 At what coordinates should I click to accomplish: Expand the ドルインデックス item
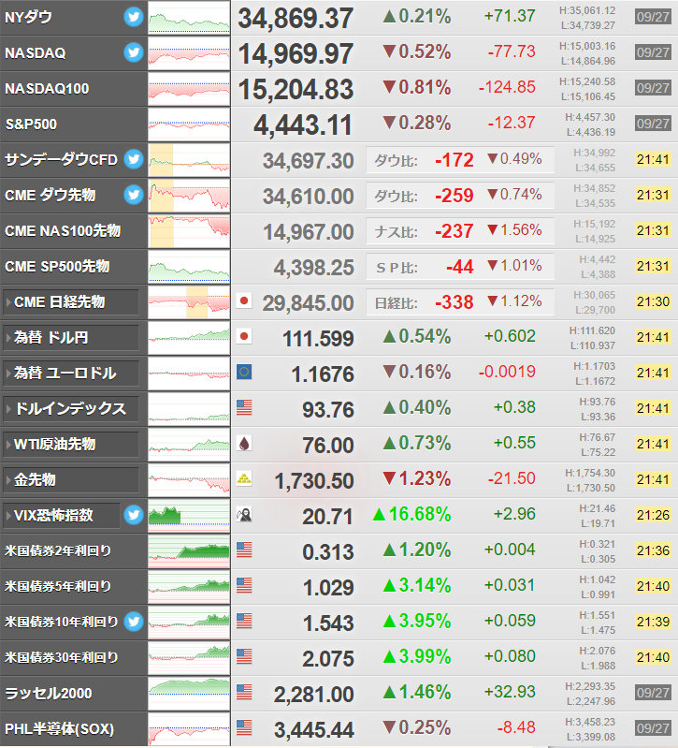pyautogui.click(x=71, y=409)
